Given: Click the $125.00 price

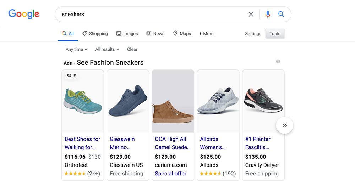Looking at the screenshot, I should point(210,157).
